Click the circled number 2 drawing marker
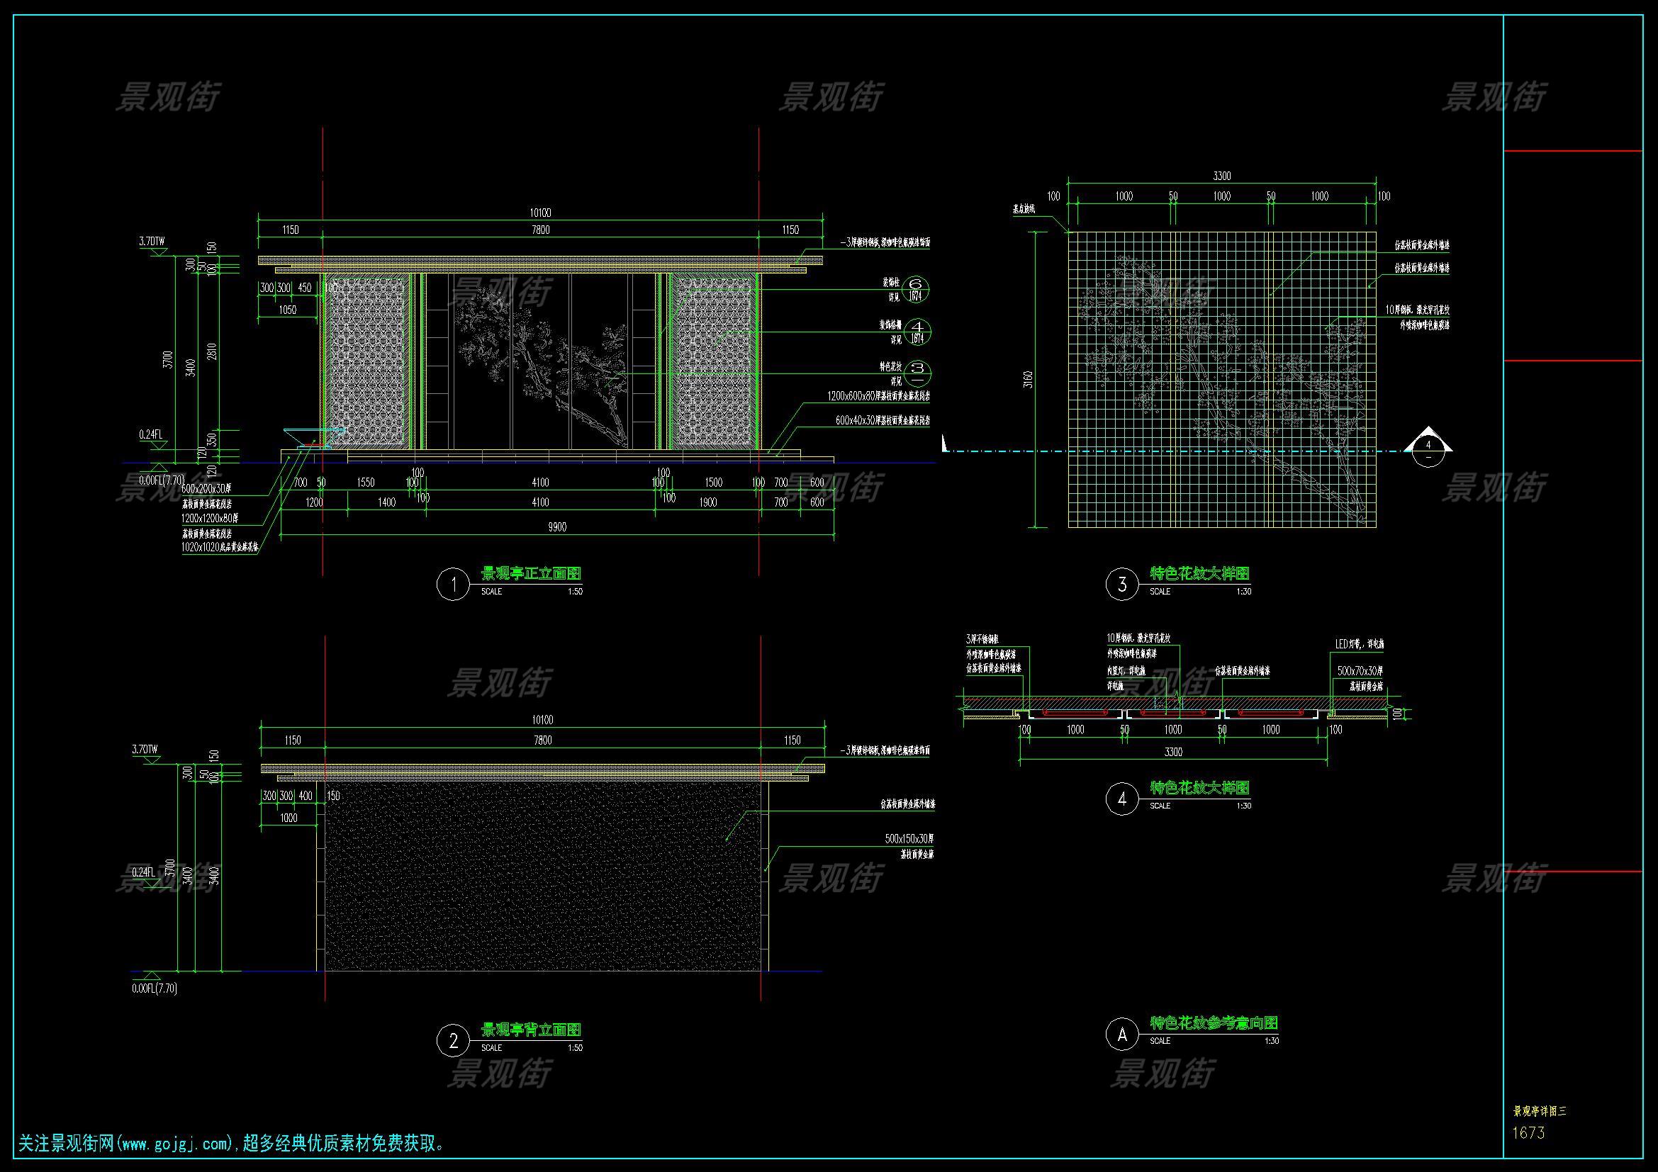Screen dimensions: 1658x1172 point(454,1040)
